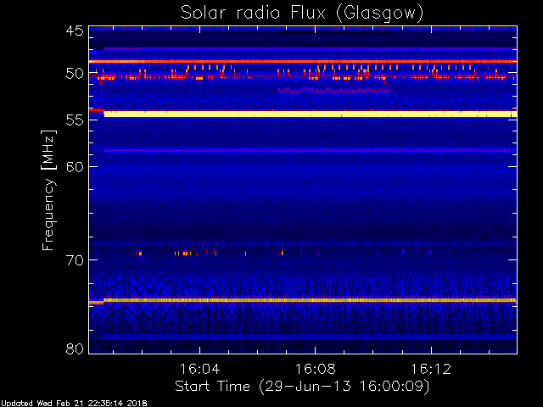The width and height of the screenshot is (543, 407).
Task: Click the 45 MHz frequency tick label
Action: click(74, 31)
